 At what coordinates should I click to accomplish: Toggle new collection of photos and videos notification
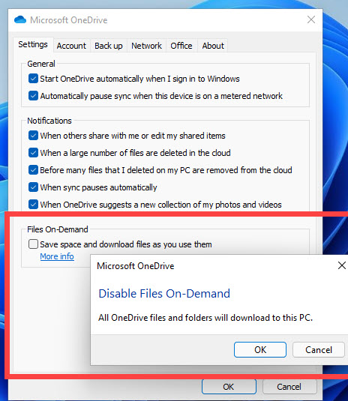[33, 205]
